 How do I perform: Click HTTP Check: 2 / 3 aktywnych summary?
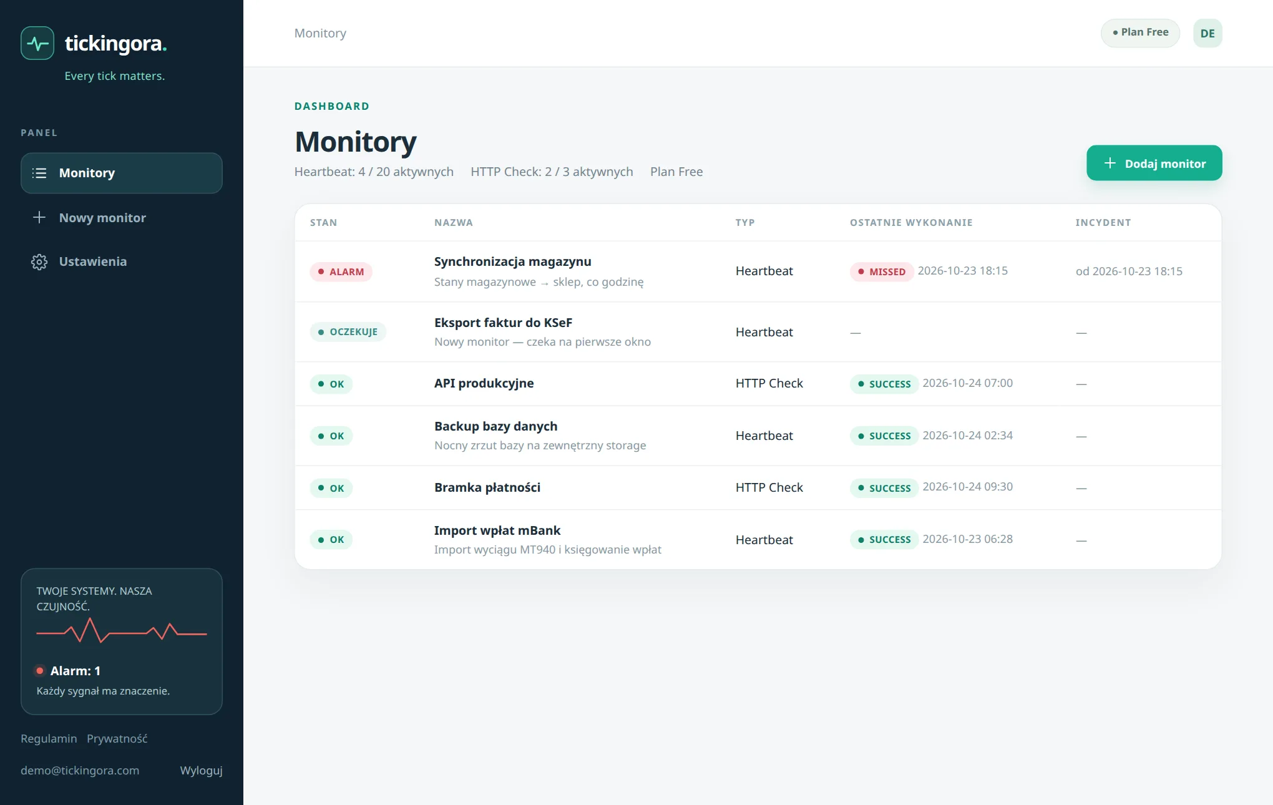pyautogui.click(x=552, y=172)
